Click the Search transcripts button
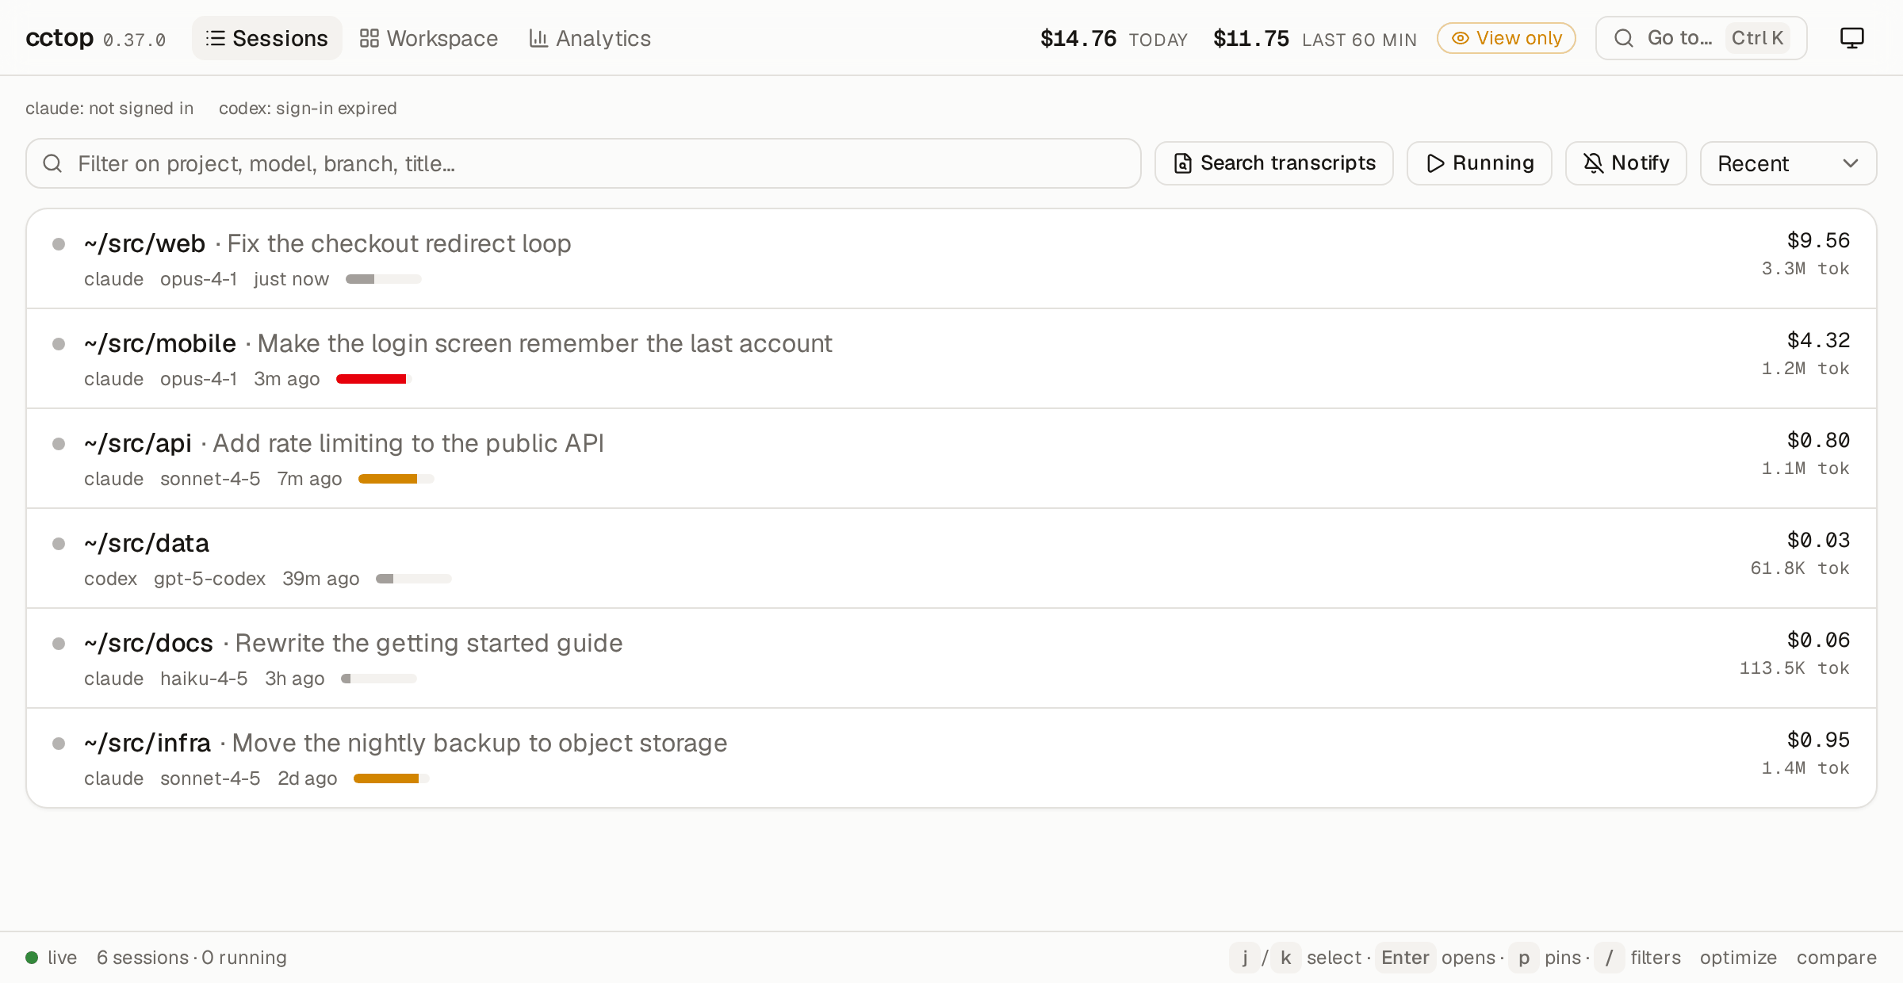 click(x=1273, y=163)
